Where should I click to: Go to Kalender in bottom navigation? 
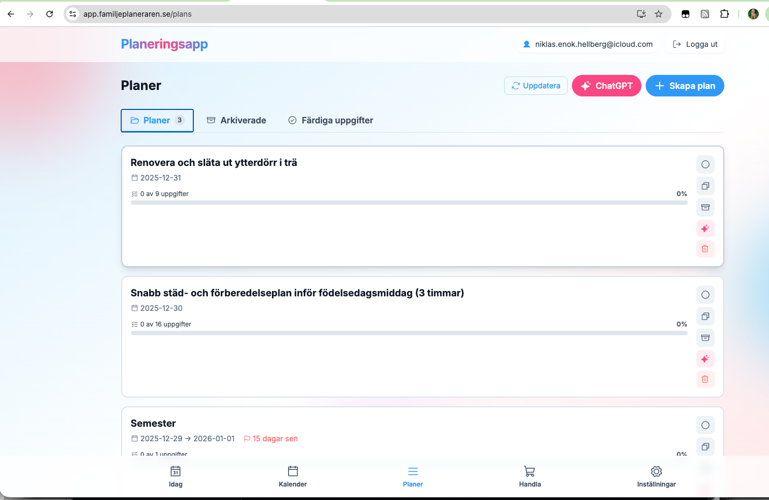(292, 476)
